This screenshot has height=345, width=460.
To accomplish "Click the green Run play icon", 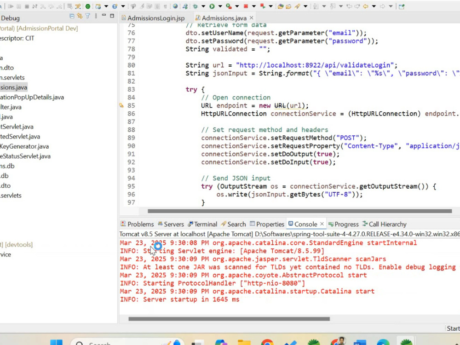I will (212, 6).
